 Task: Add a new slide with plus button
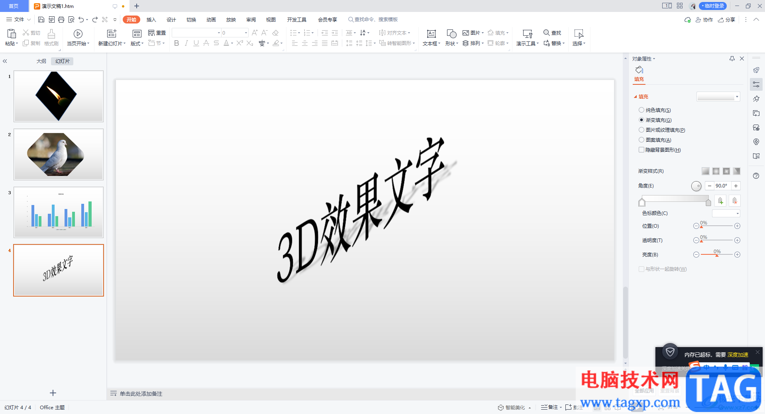(x=53, y=393)
